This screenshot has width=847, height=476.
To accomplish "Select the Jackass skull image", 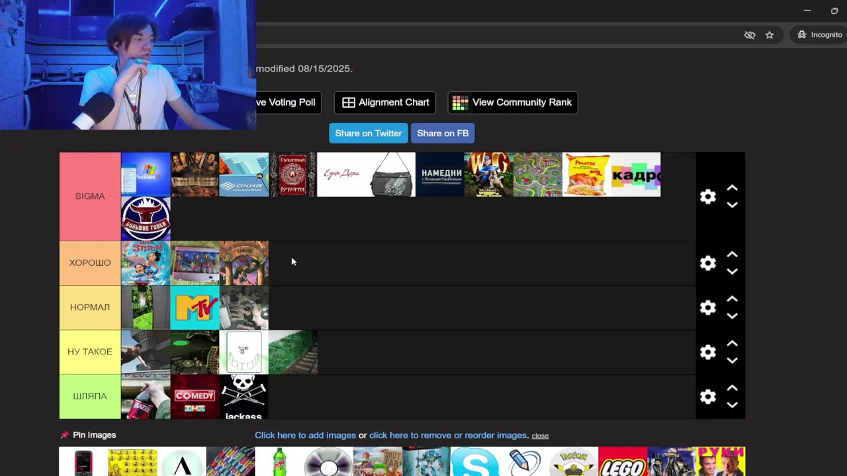I will pos(244,397).
